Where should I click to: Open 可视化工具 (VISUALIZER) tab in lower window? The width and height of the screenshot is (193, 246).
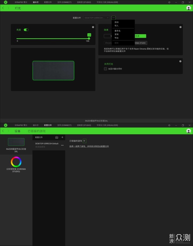pyautogui.click(x=107, y=125)
